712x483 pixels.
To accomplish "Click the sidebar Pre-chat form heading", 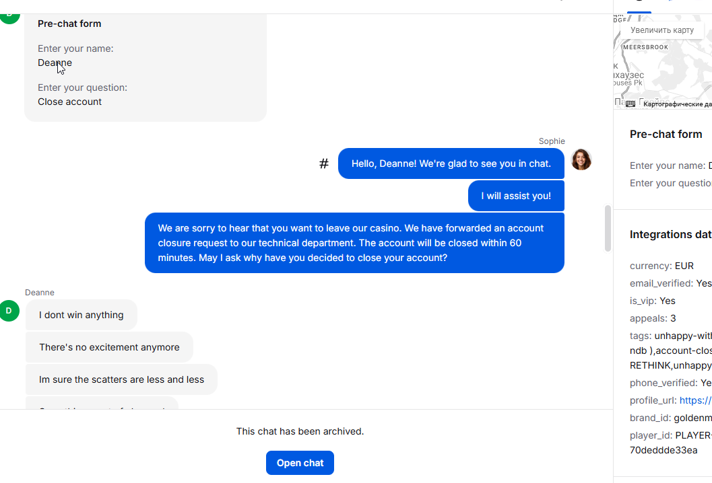I will 666,135.
